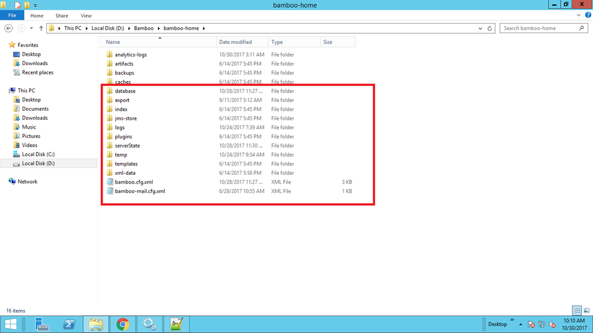This screenshot has width=593, height=333.
Task: Expand the address bar history dropdown
Action: (480, 28)
